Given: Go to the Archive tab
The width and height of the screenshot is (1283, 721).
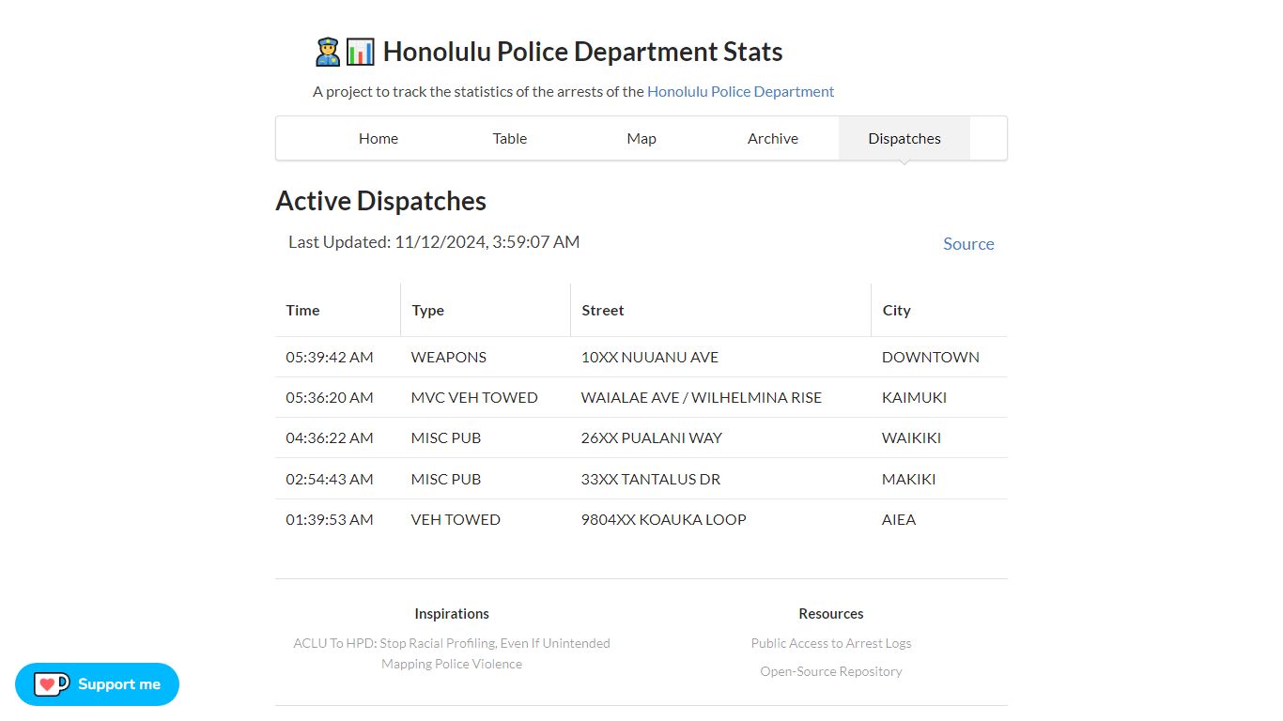Looking at the screenshot, I should coord(773,138).
